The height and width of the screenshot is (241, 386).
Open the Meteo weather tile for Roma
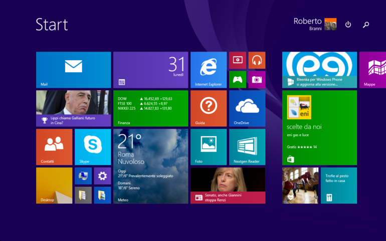click(x=151, y=166)
